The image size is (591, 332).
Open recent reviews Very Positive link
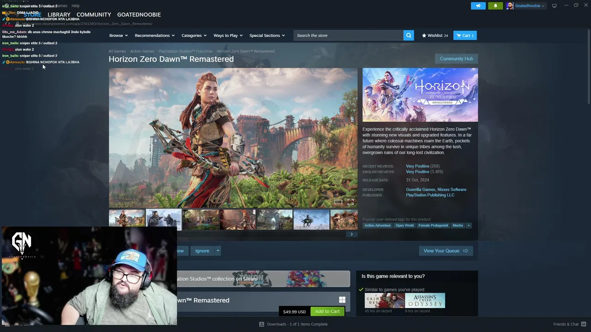417,166
